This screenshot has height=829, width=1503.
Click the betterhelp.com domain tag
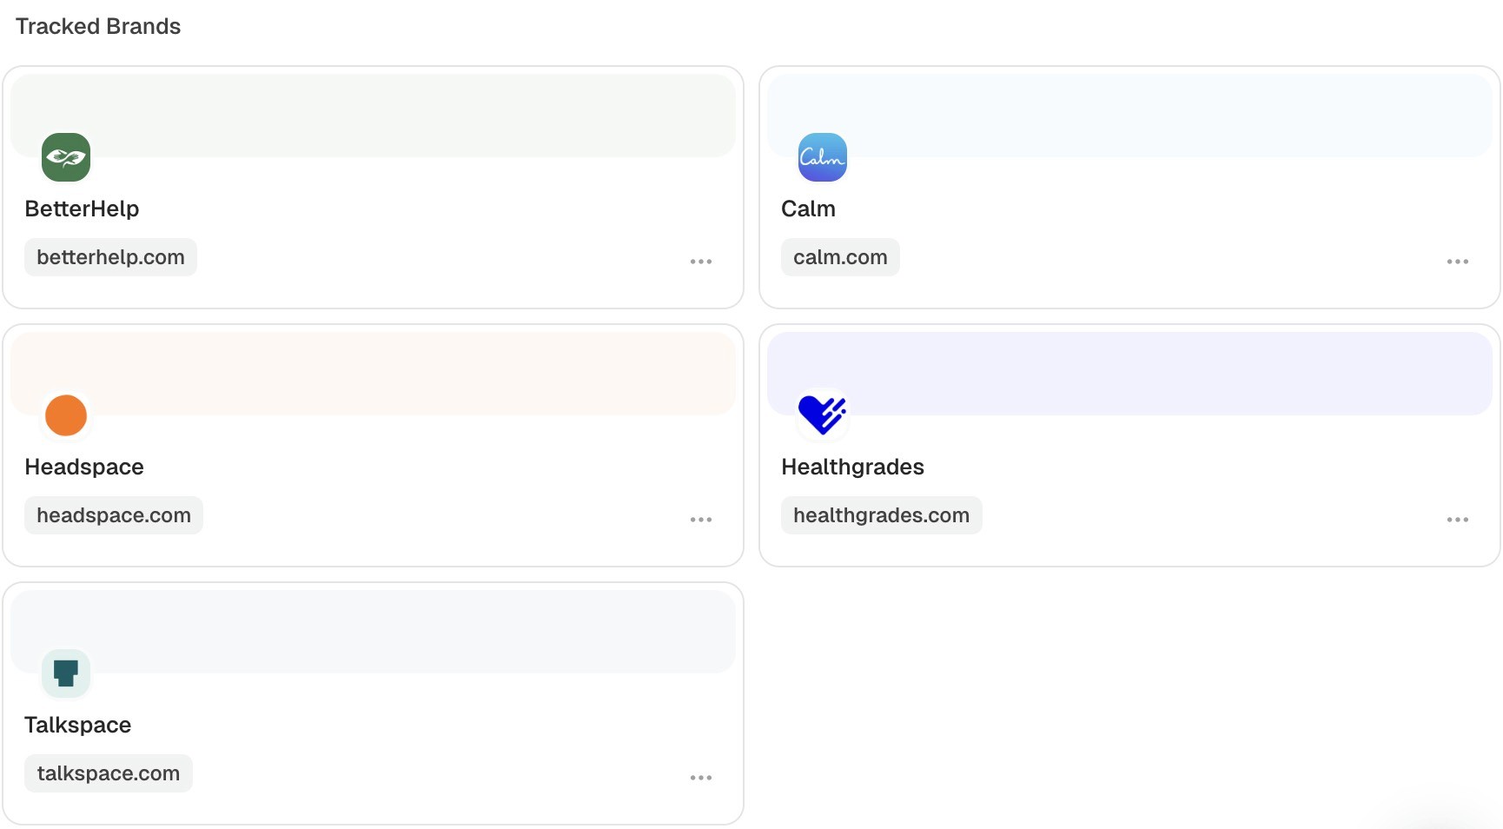(110, 257)
